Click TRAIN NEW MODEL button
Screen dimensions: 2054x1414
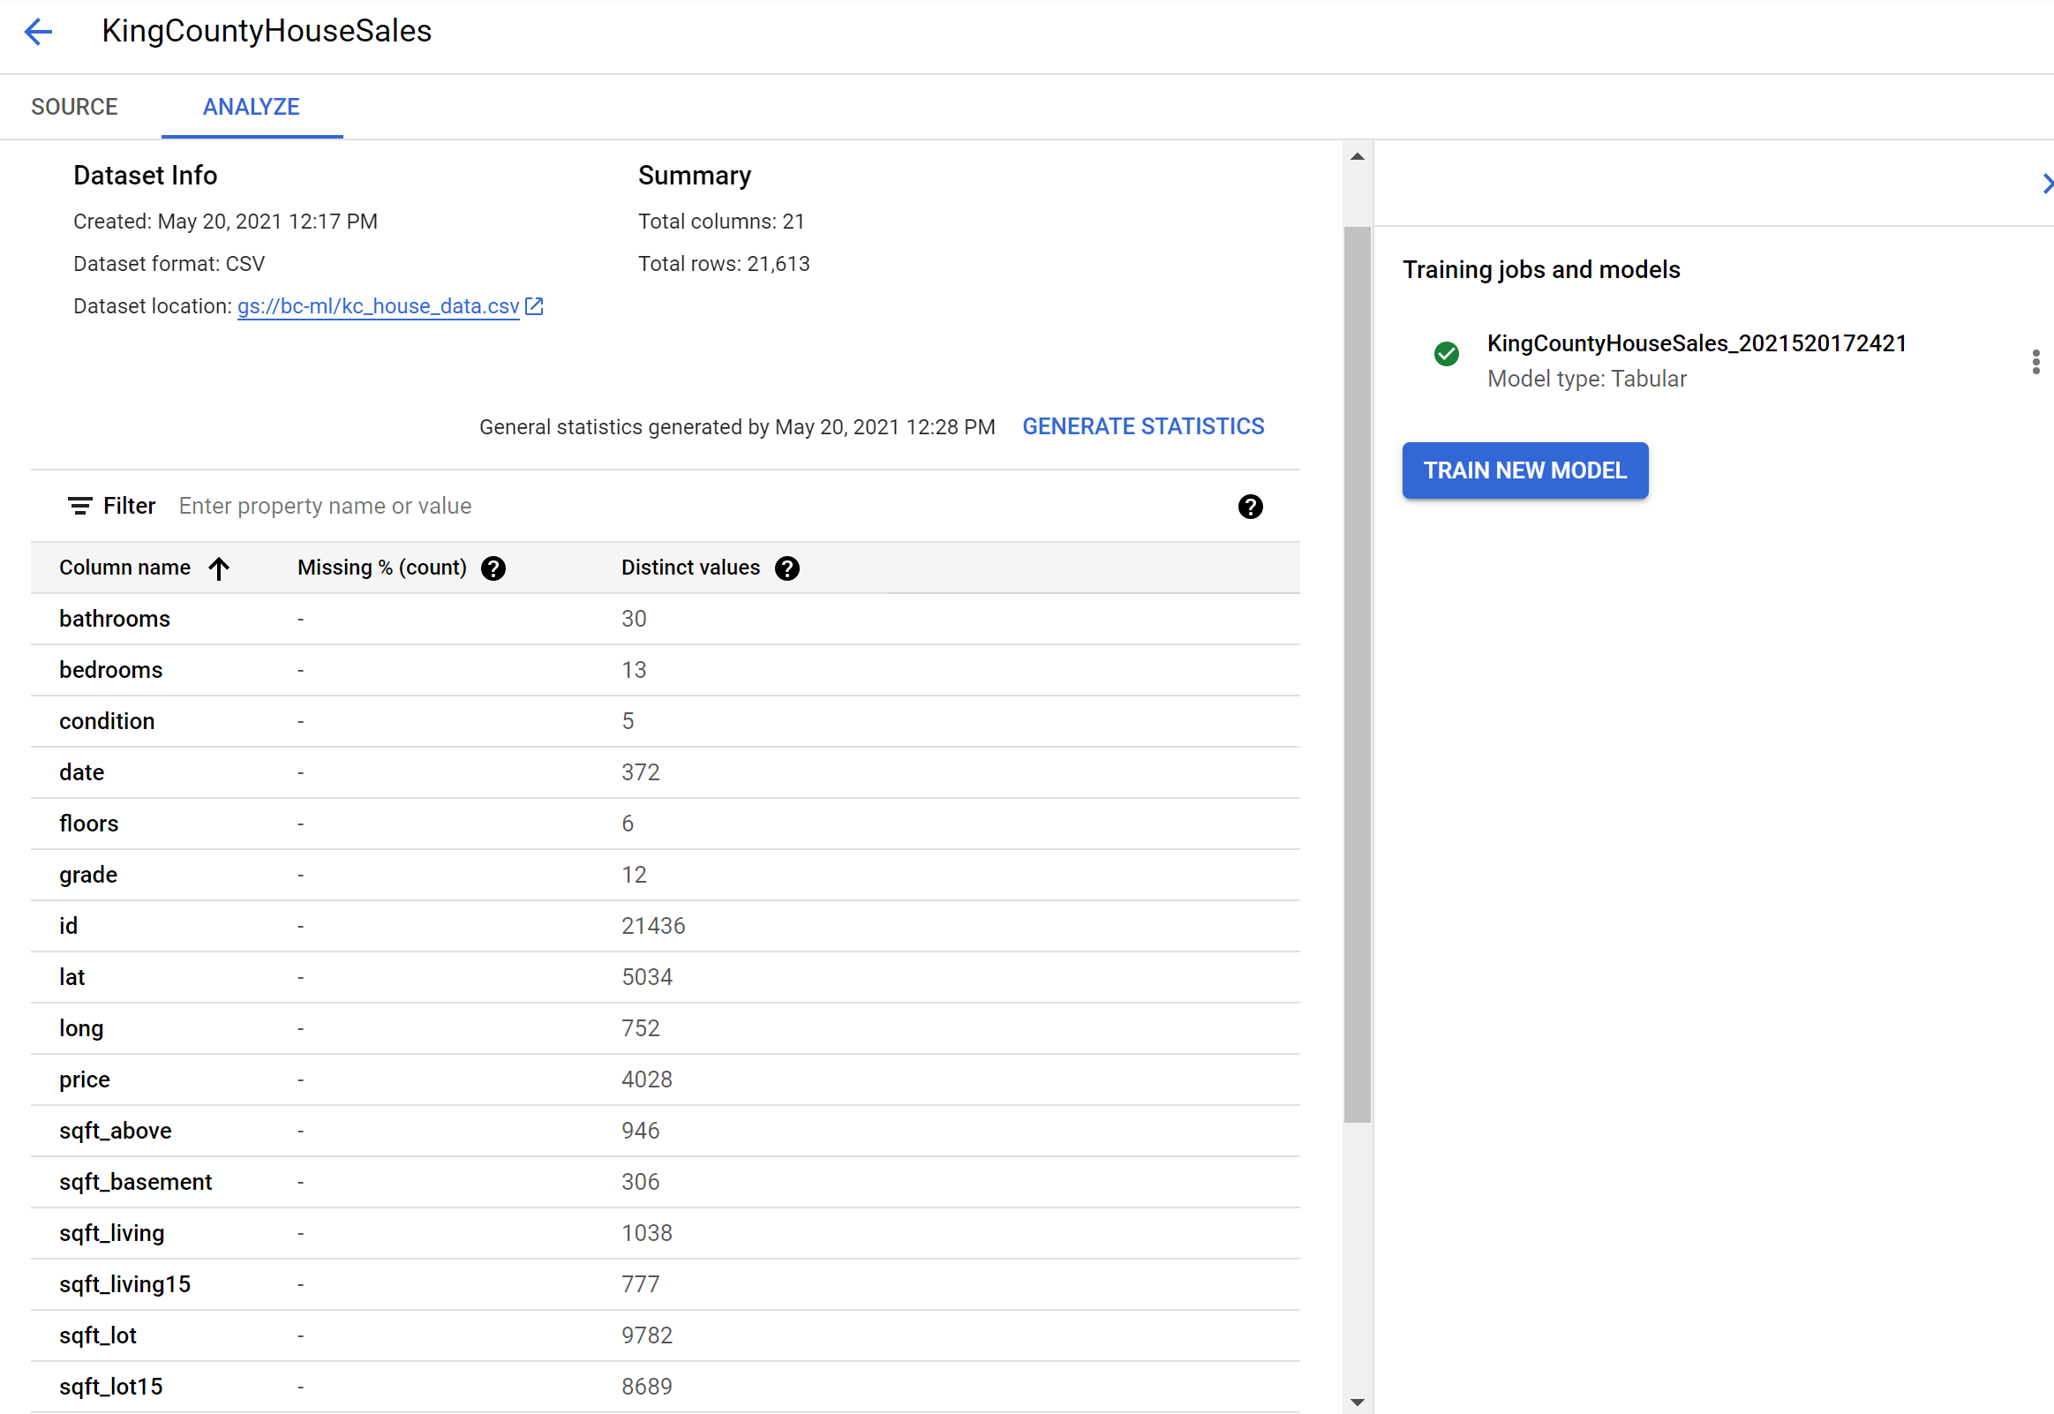(x=1524, y=470)
